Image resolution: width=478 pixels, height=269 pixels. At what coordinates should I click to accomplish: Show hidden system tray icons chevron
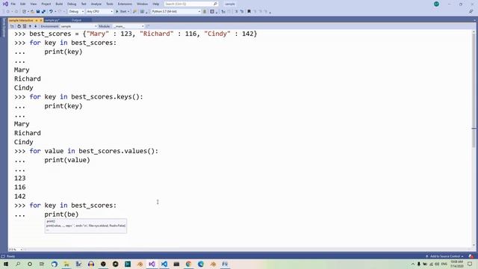coord(413,264)
